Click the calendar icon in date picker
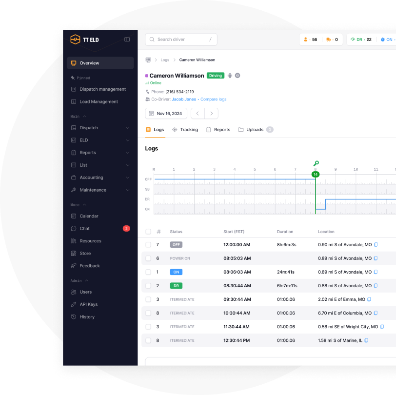 coord(151,114)
